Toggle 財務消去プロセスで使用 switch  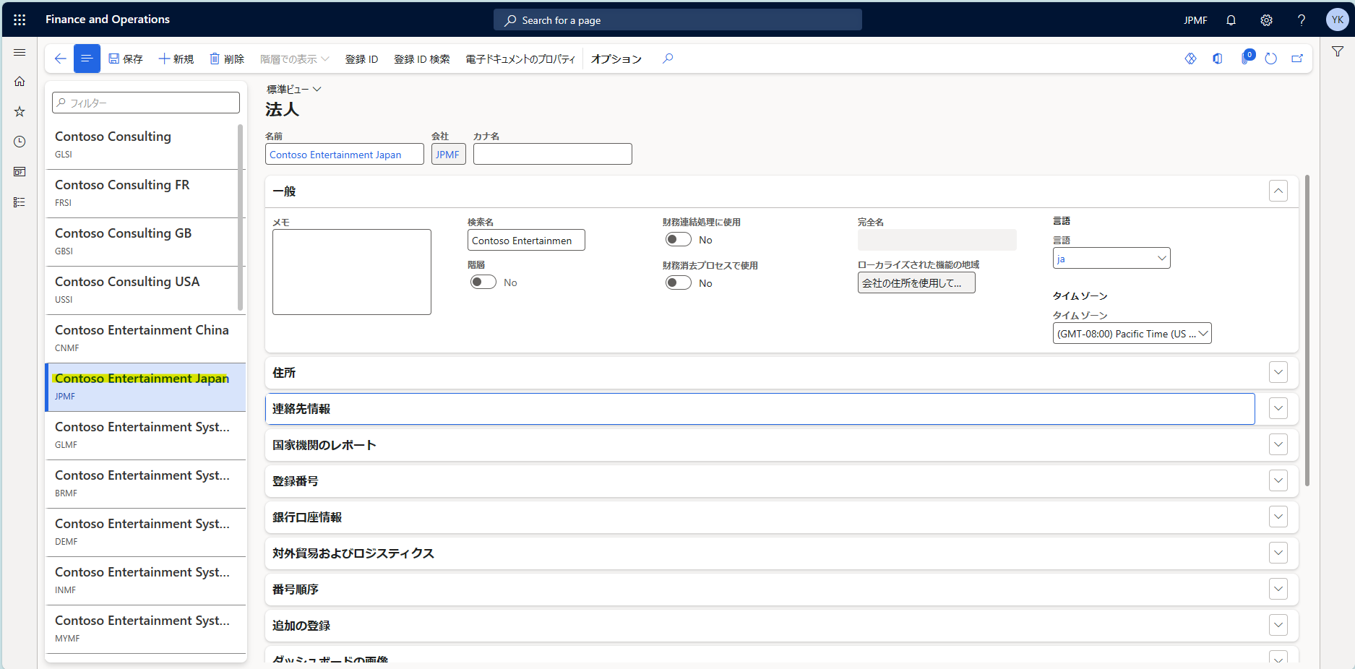pos(679,282)
